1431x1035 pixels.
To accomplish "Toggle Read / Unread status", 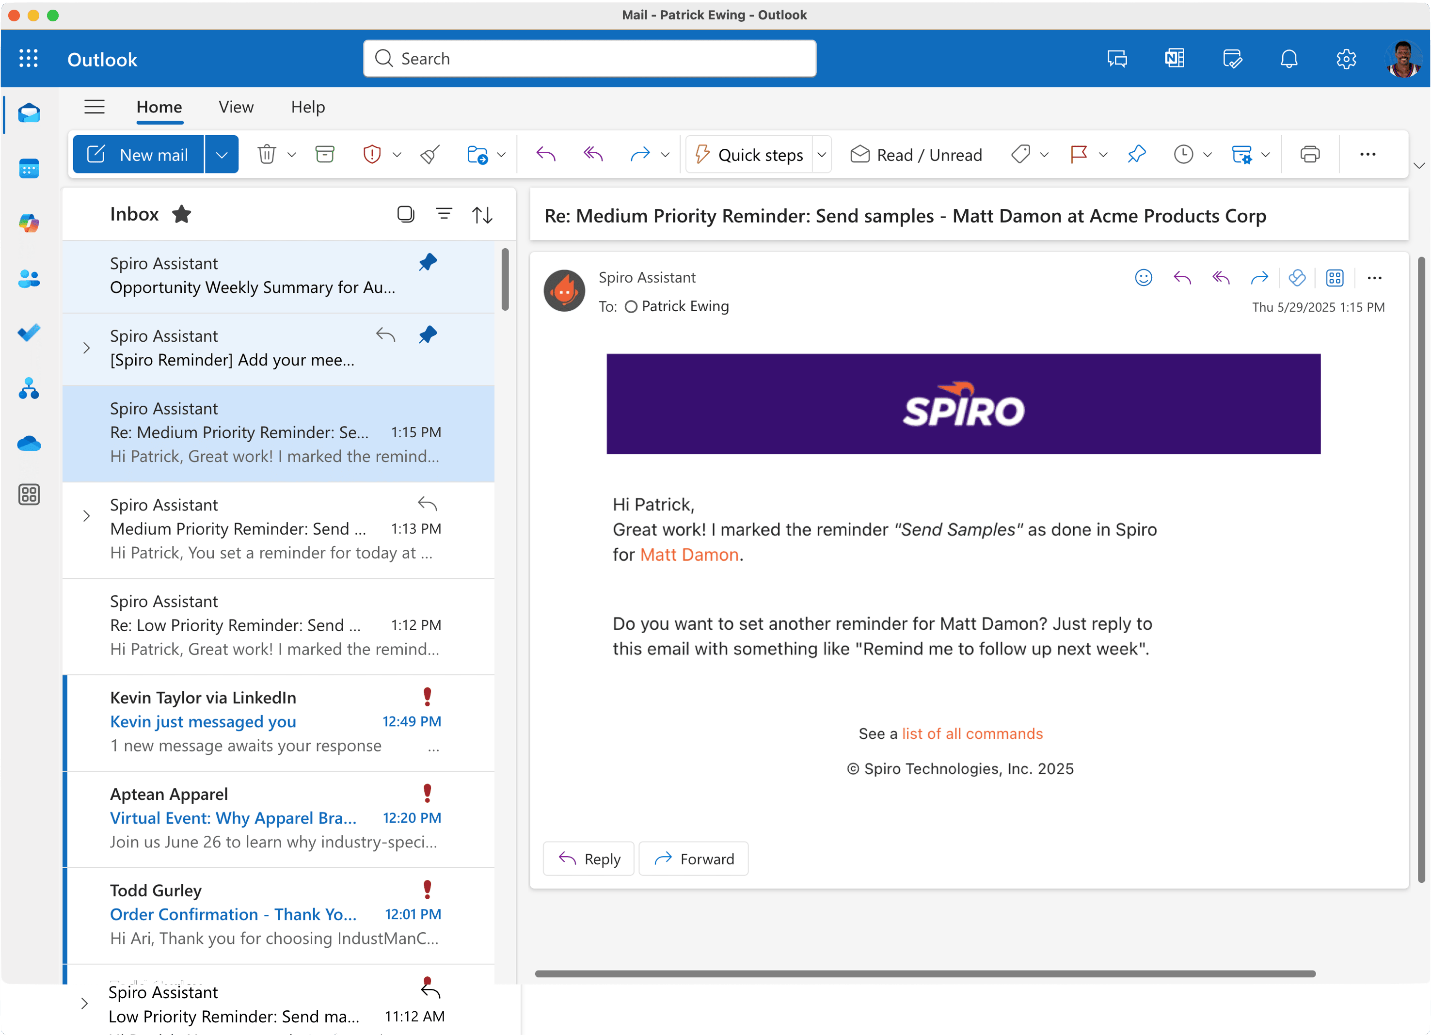I will click(x=916, y=155).
